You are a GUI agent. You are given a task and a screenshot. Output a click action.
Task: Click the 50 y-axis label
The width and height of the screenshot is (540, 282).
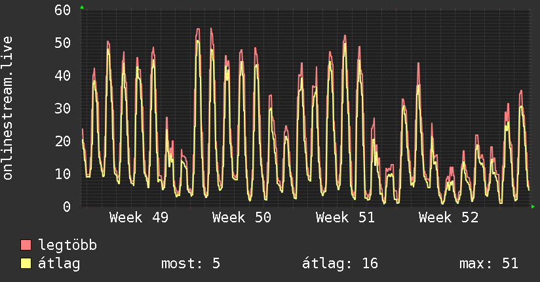tap(63, 43)
